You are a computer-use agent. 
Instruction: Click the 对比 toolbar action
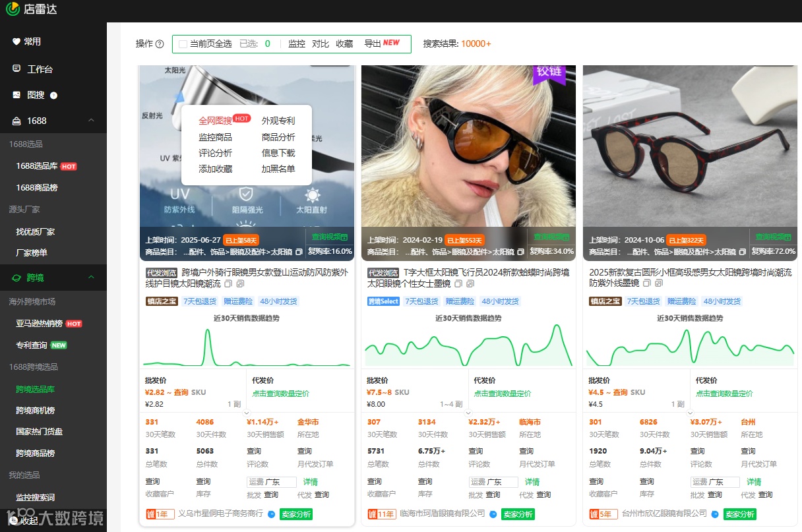point(321,44)
